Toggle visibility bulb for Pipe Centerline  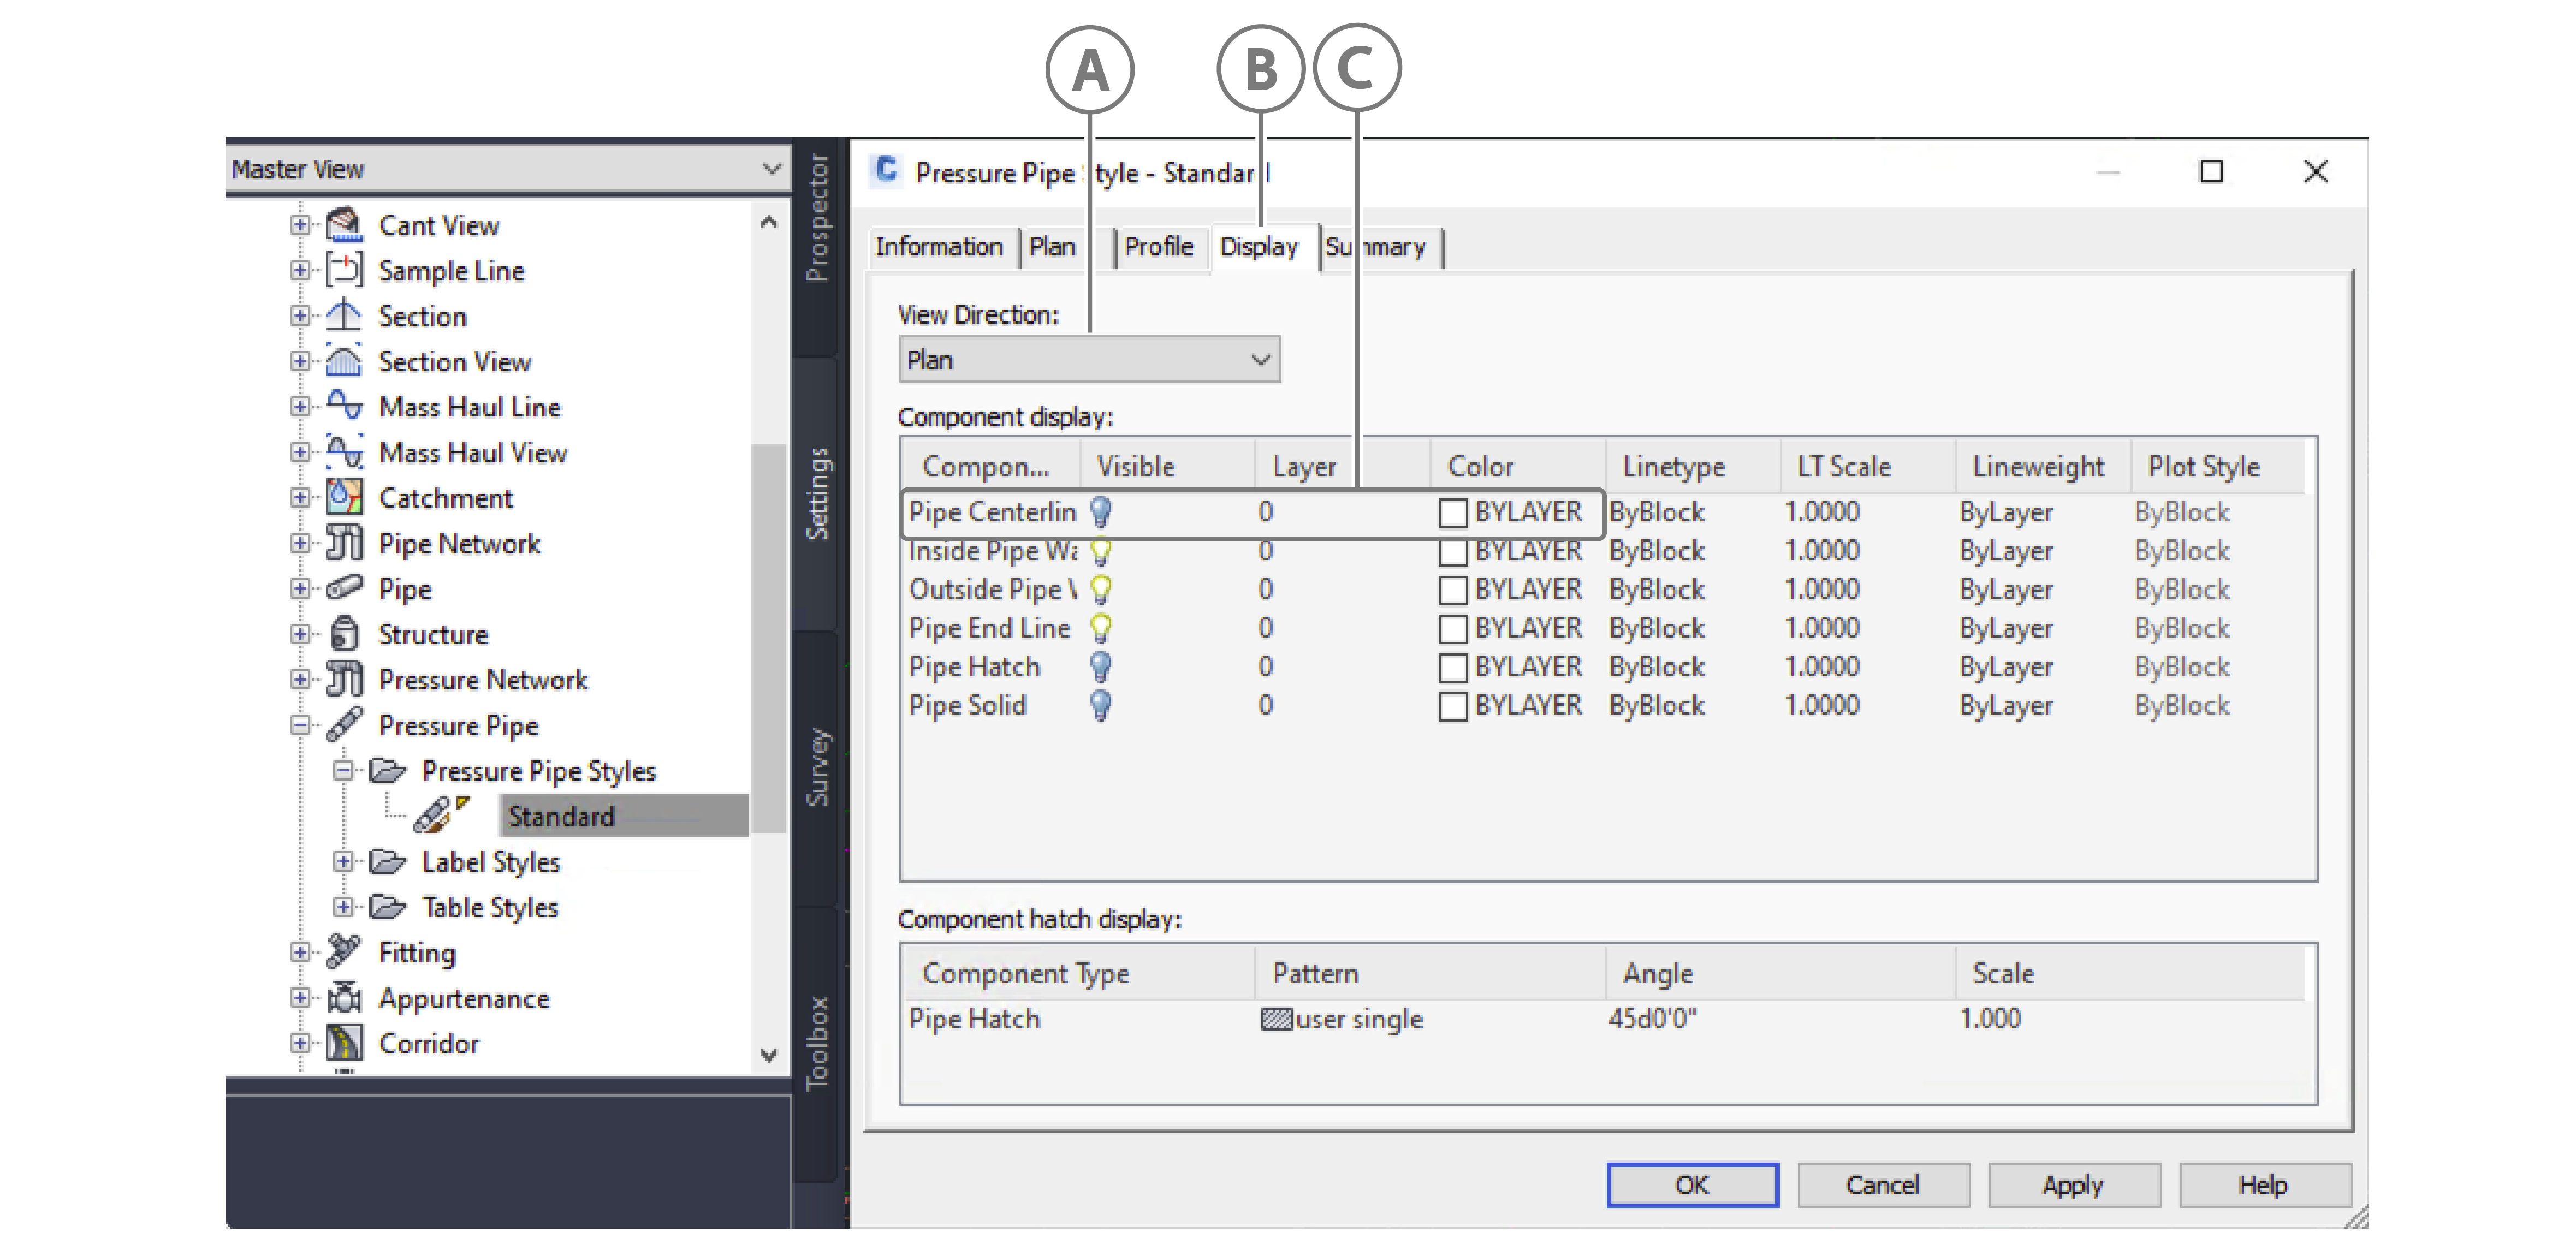(x=1101, y=512)
